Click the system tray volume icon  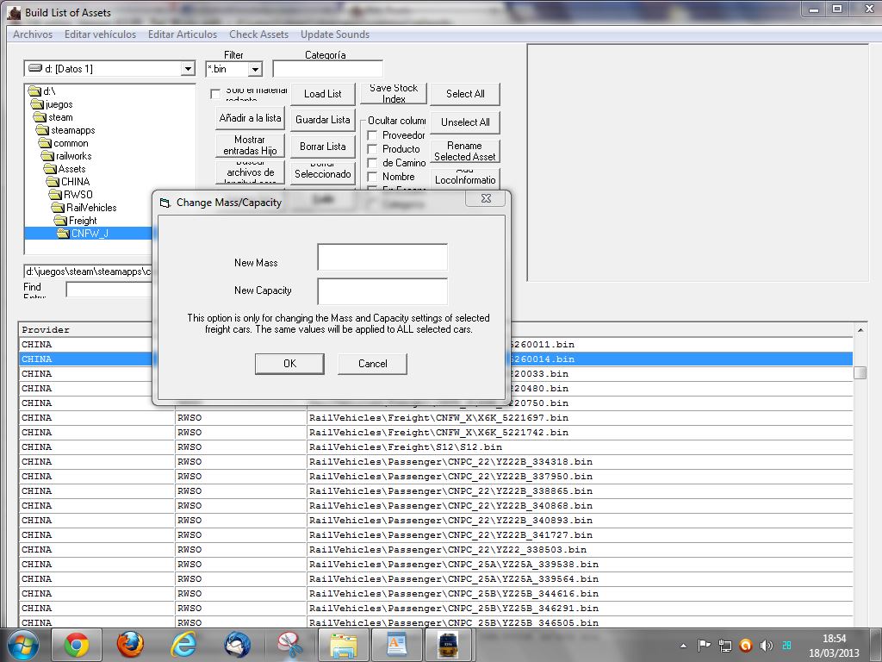coord(766,645)
